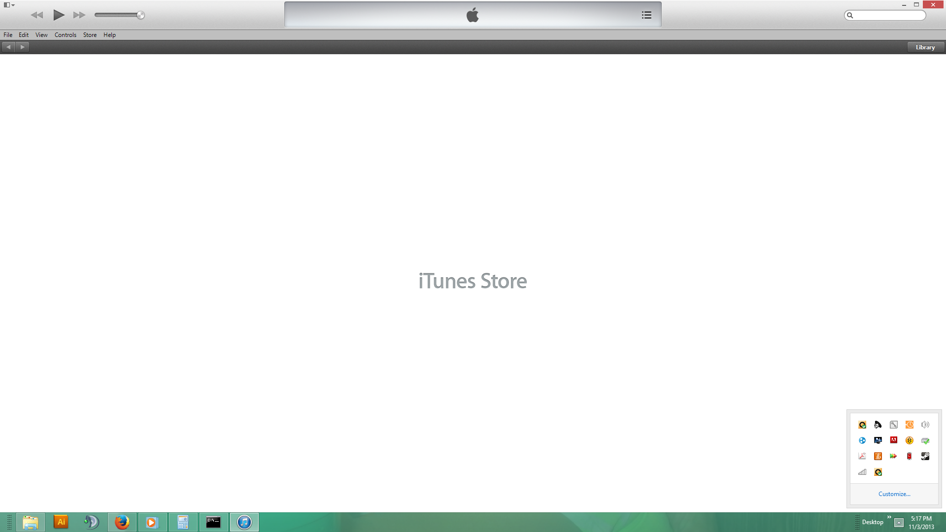Open the Controls menu
Image resolution: width=946 pixels, height=532 pixels.
pyautogui.click(x=65, y=35)
